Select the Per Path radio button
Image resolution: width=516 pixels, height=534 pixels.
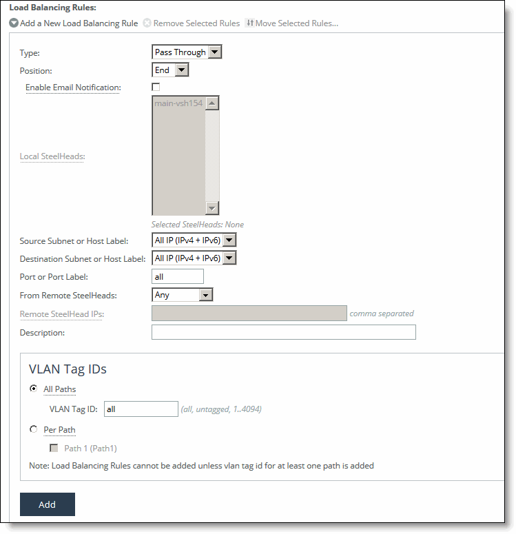coord(33,429)
